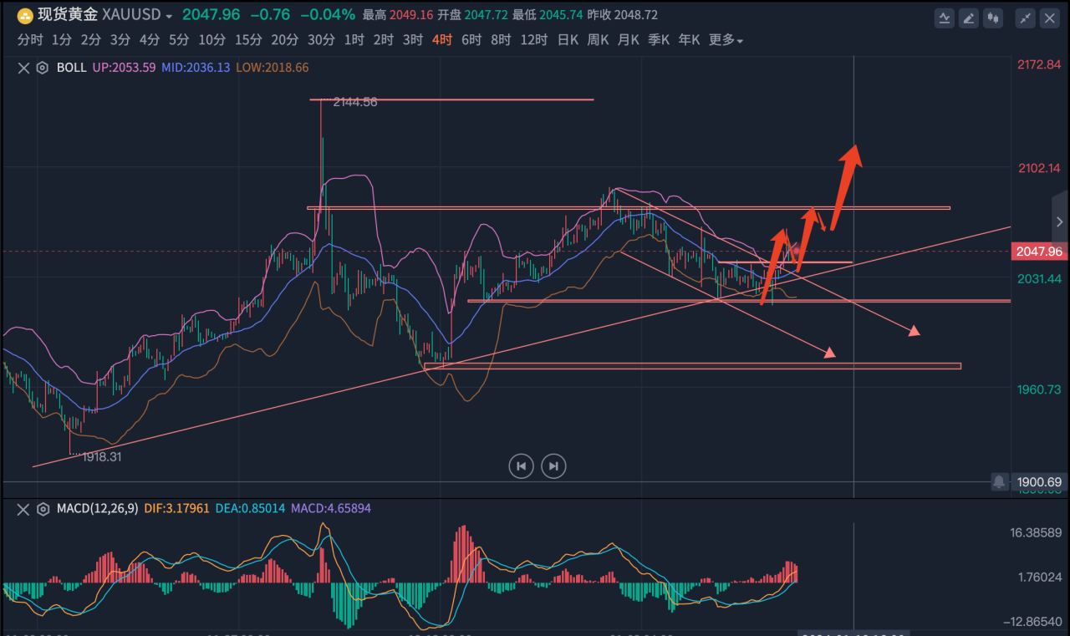Select the 10分 timeframe
The image size is (1070, 636).
coord(211,39)
